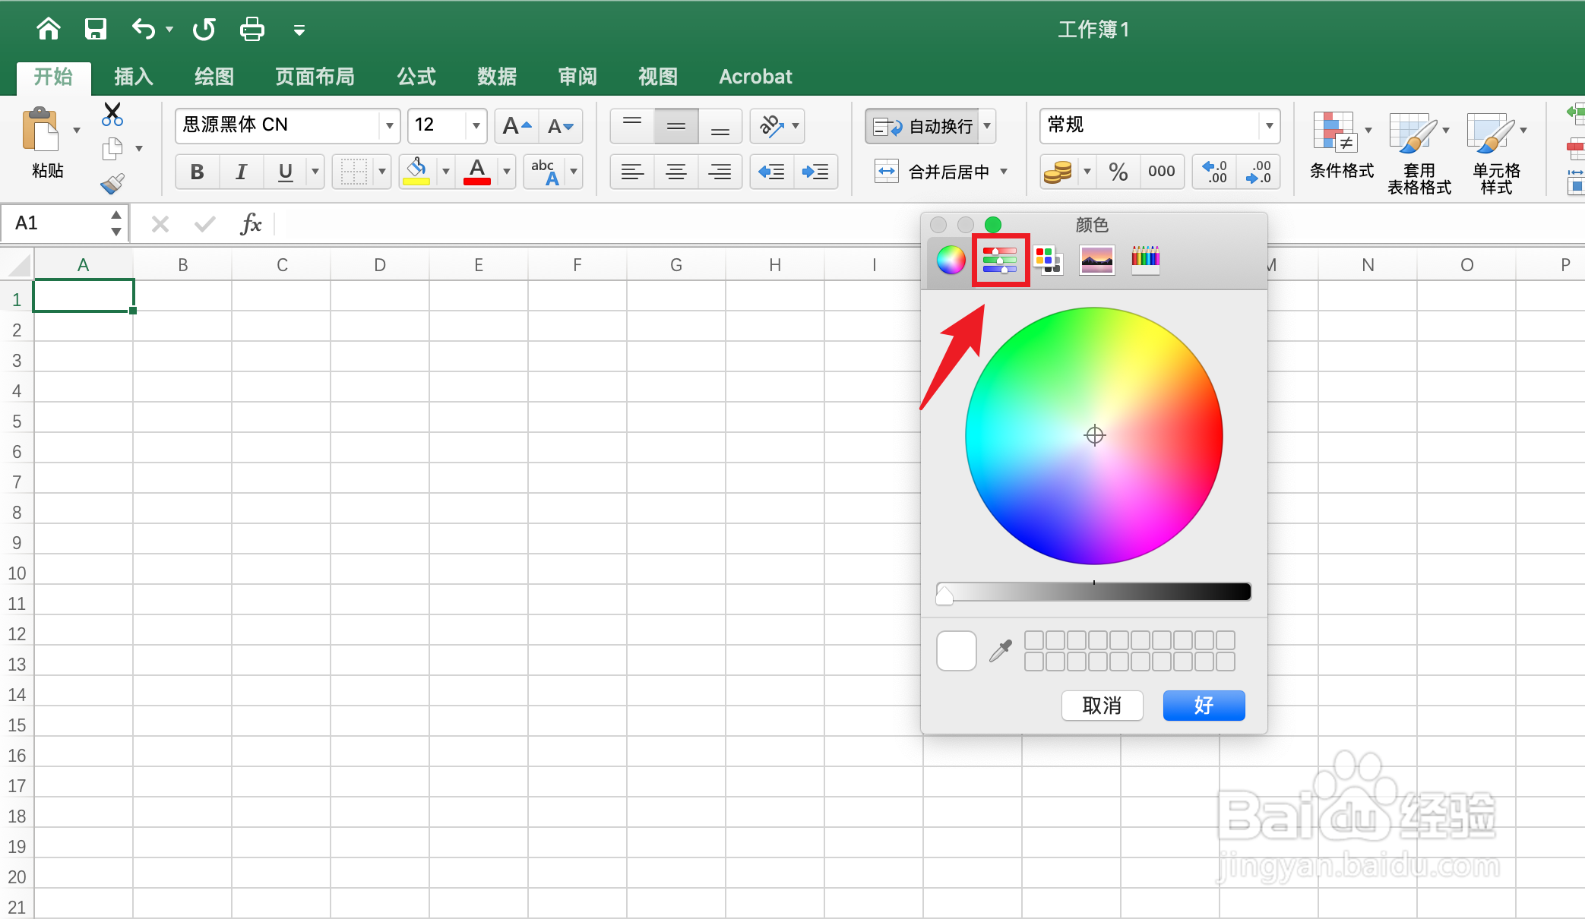Click the cut scissors icon
The height and width of the screenshot is (919, 1585).
pyautogui.click(x=112, y=115)
